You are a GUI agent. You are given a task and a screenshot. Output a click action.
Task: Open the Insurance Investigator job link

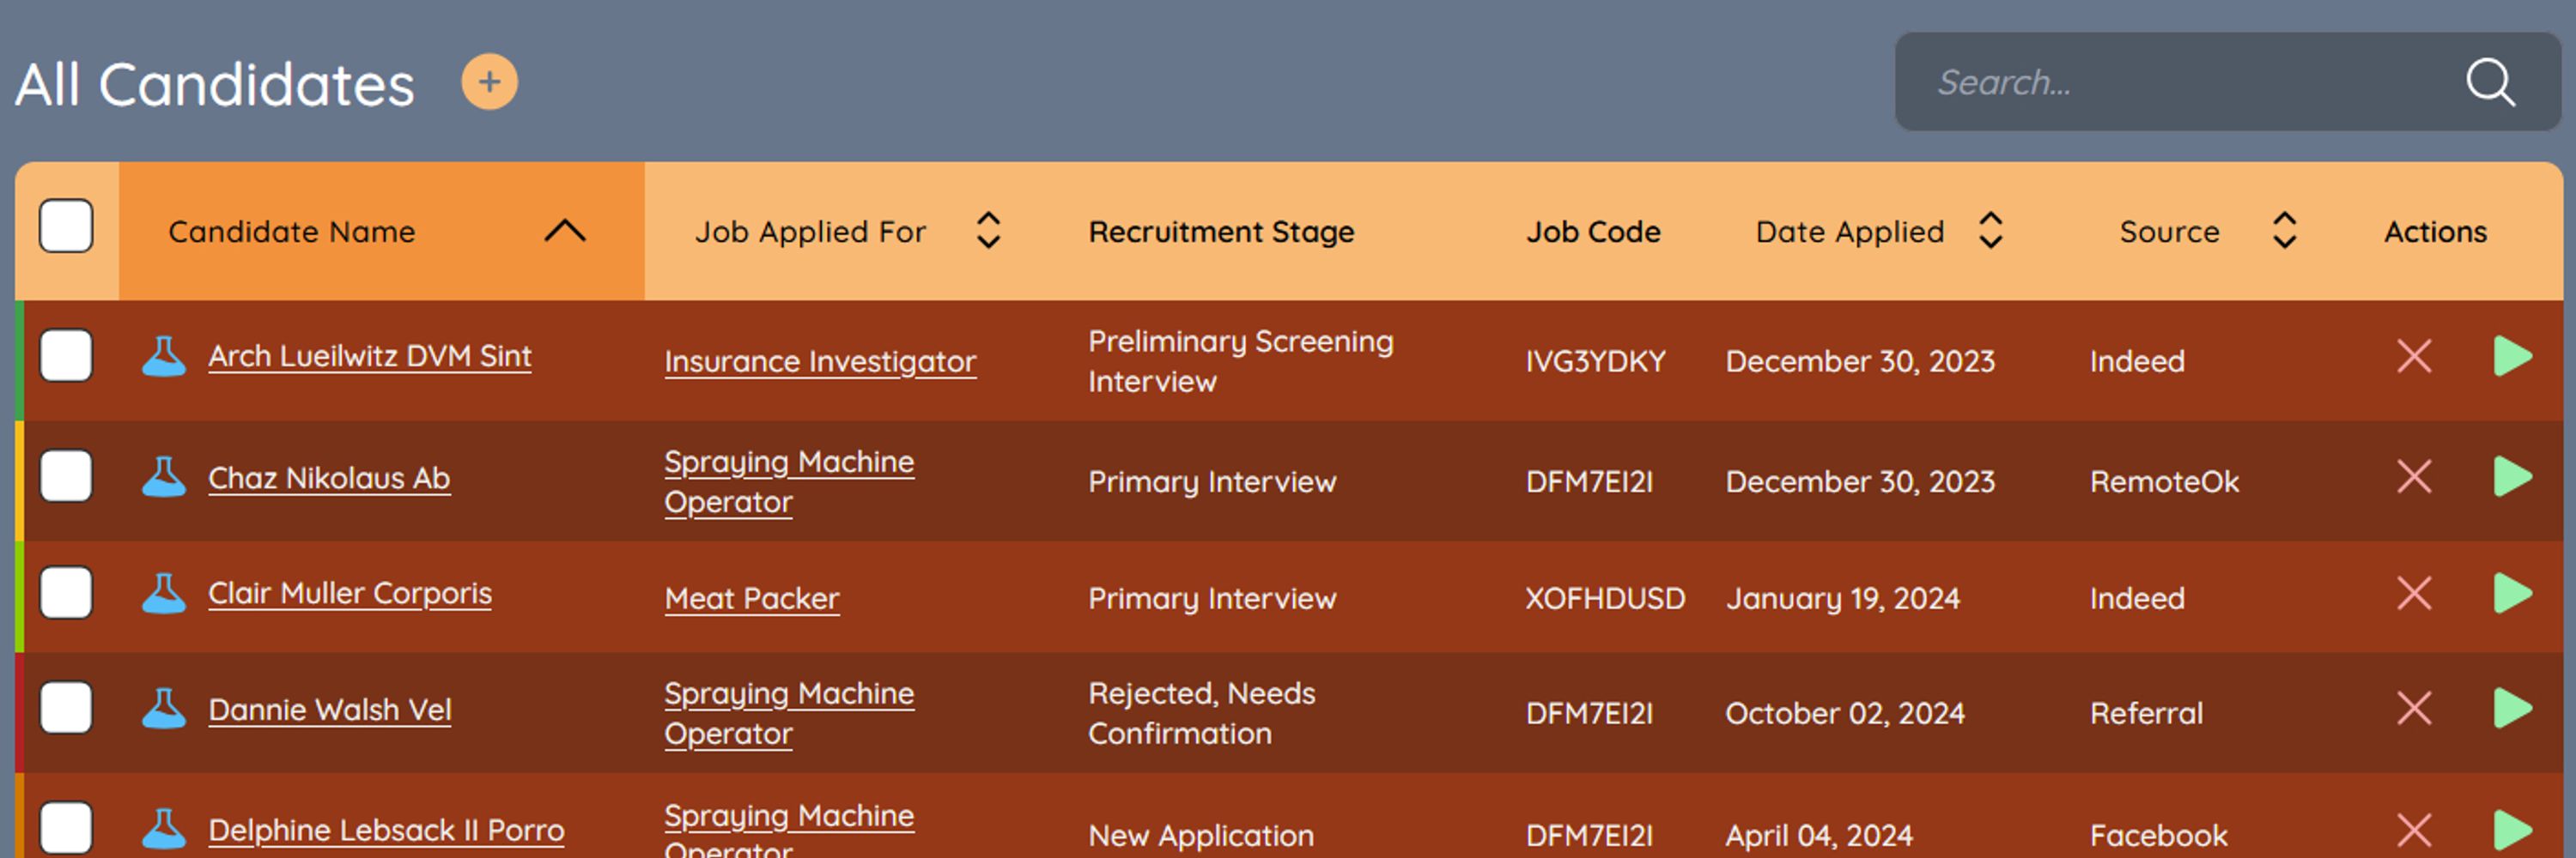coord(820,361)
